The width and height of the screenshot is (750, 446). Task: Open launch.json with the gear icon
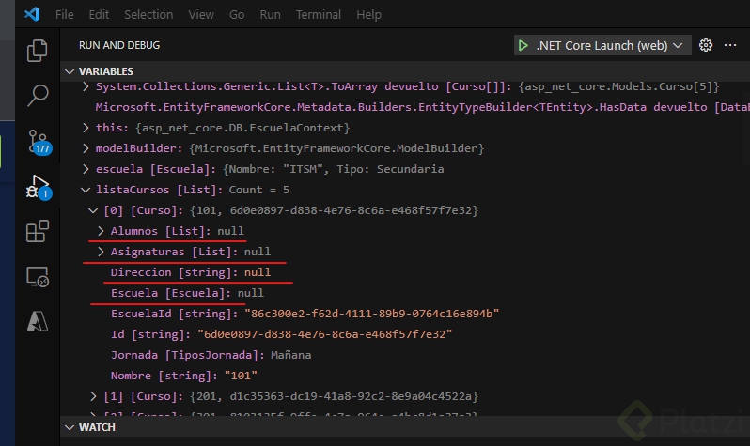click(x=706, y=45)
